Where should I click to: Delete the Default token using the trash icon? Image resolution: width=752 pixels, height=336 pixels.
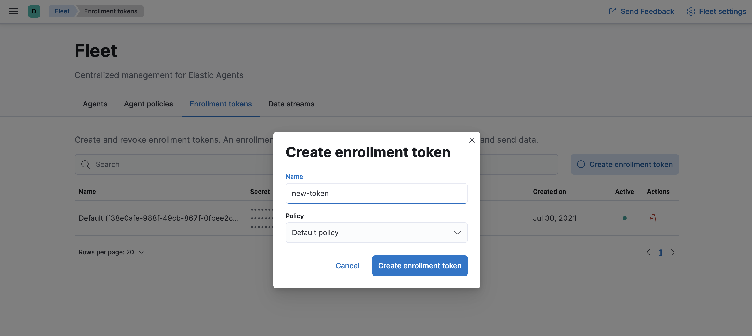[653, 218]
